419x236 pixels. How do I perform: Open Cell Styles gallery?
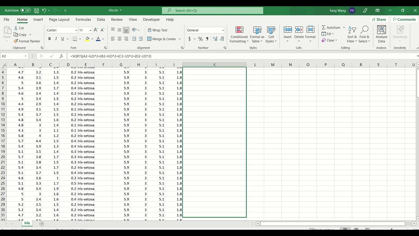pyautogui.click(x=271, y=34)
